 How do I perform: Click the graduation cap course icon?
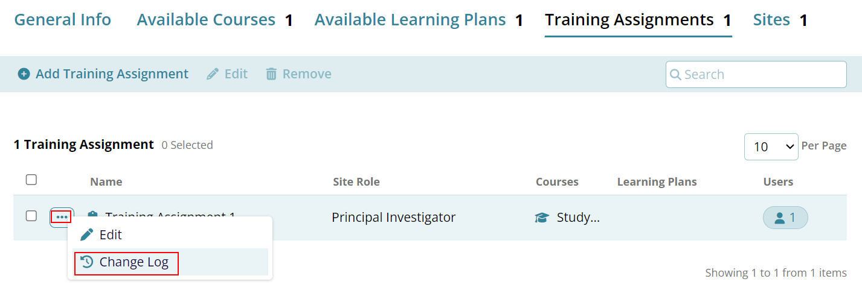point(542,218)
